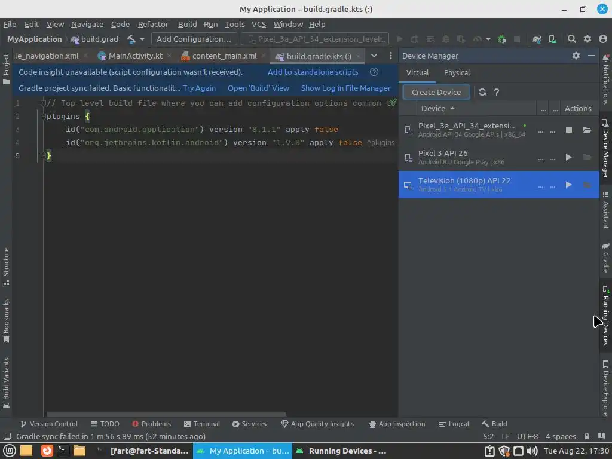This screenshot has height=459, width=612.
Task: Toggle file read-only lock in status bar
Action: point(587,436)
